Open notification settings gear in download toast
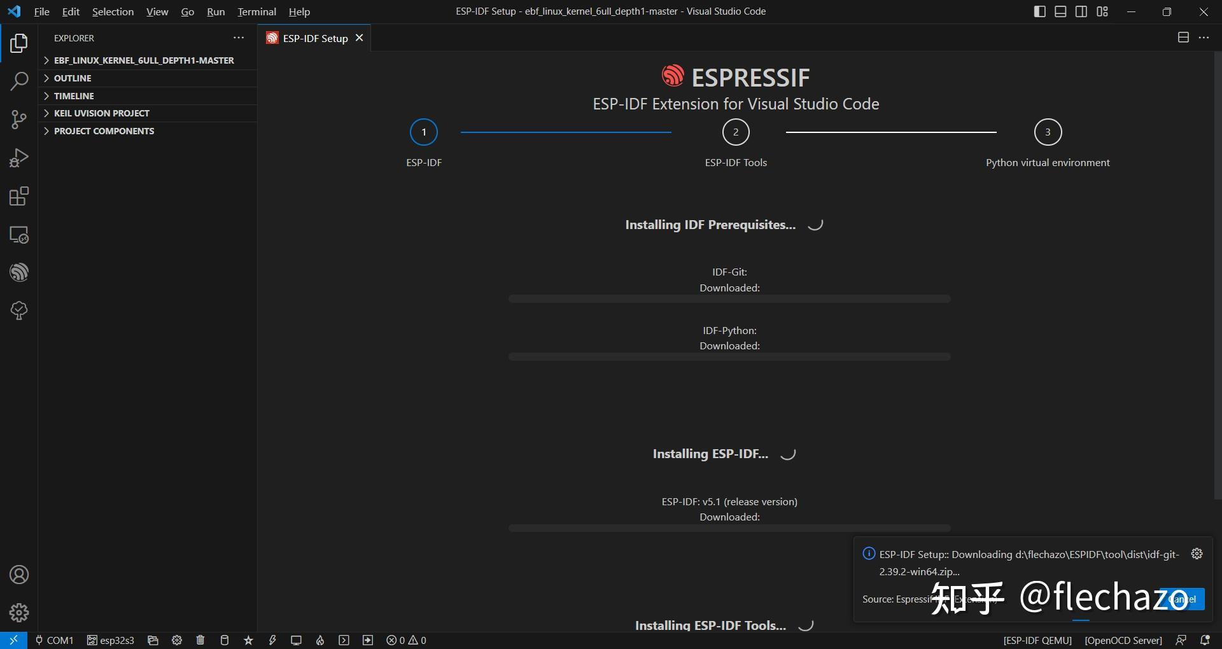Viewport: 1222px width, 649px height. pyautogui.click(x=1197, y=554)
